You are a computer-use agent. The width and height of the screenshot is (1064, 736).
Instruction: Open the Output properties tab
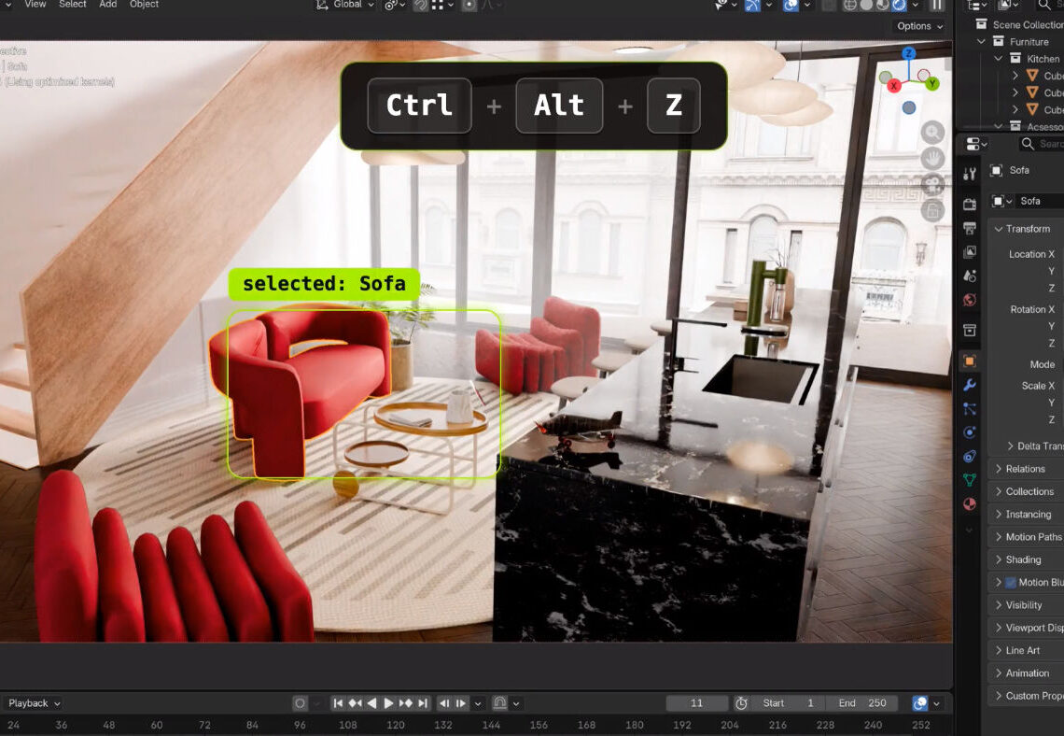point(970,228)
